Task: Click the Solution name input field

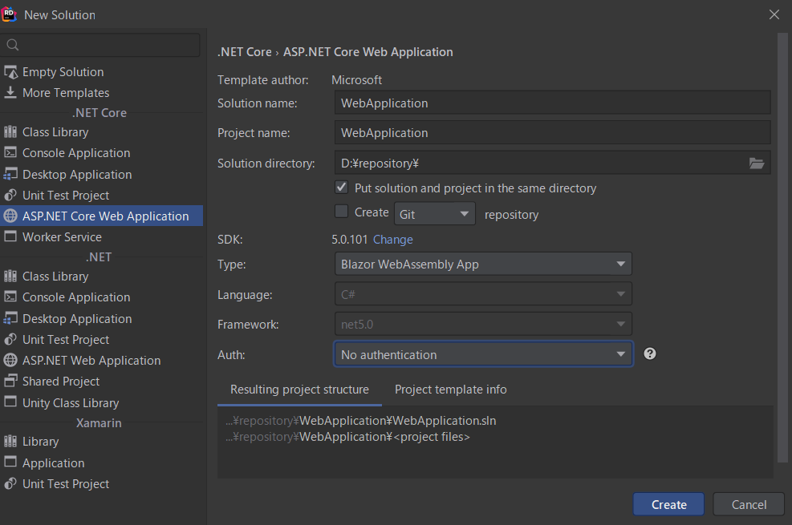Action: click(552, 103)
